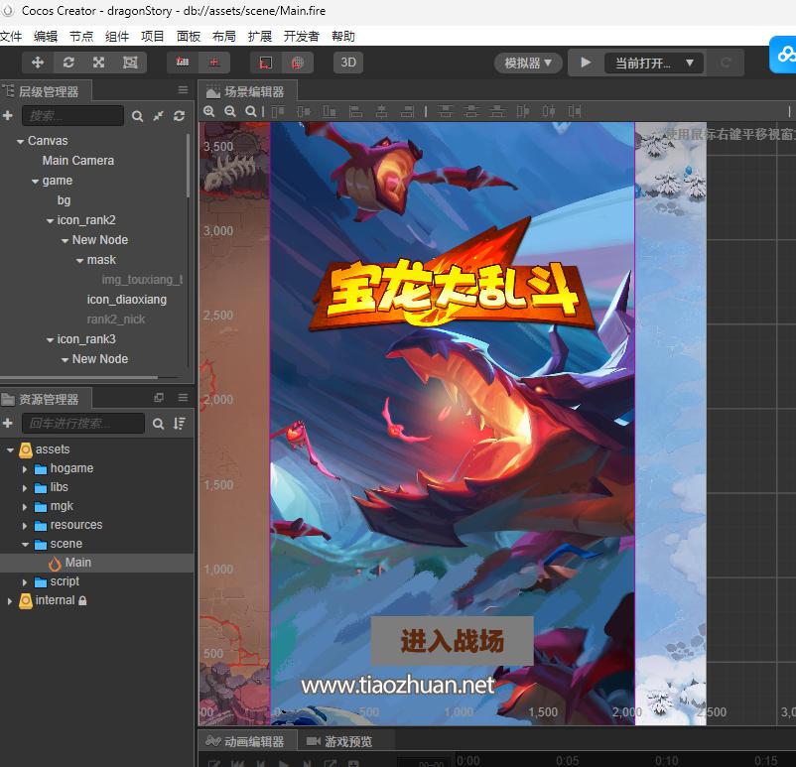Collapse the icon_rank2 node
This screenshot has height=767, width=796.
(50, 221)
